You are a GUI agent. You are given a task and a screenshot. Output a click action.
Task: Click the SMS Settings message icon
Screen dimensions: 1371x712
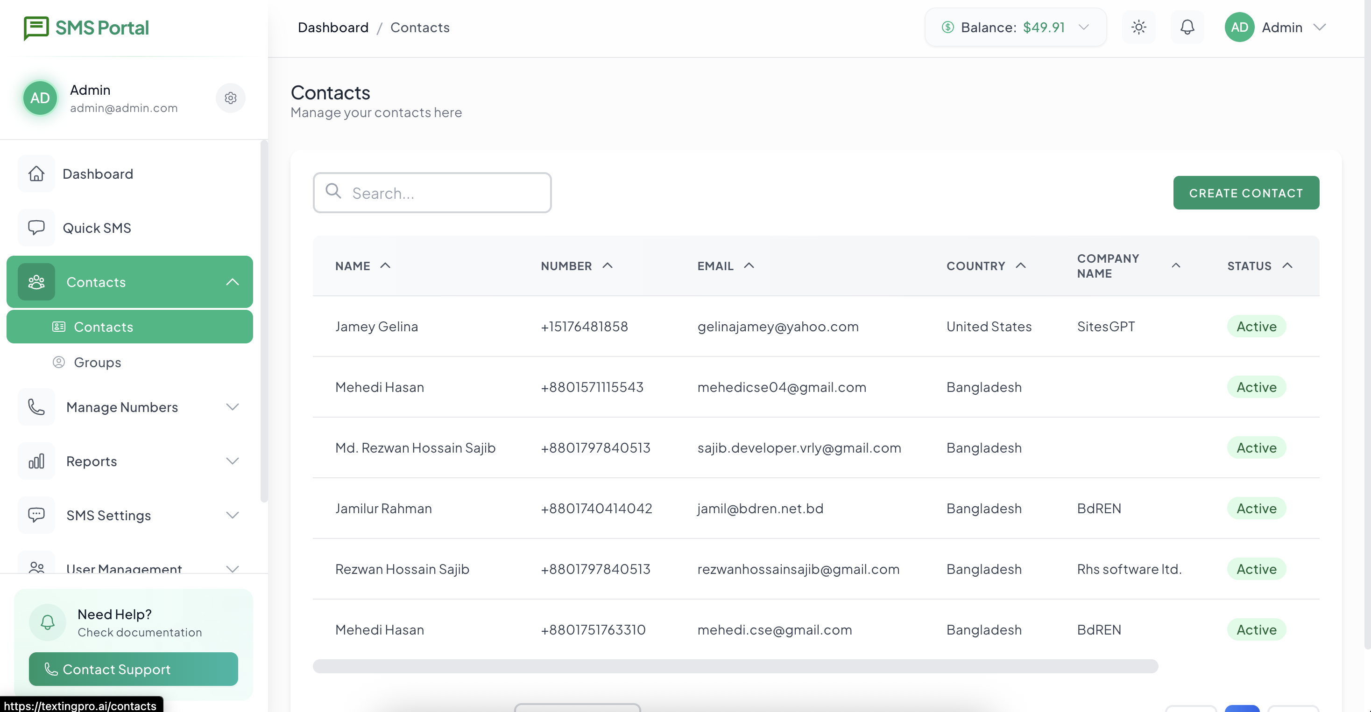pyautogui.click(x=36, y=515)
